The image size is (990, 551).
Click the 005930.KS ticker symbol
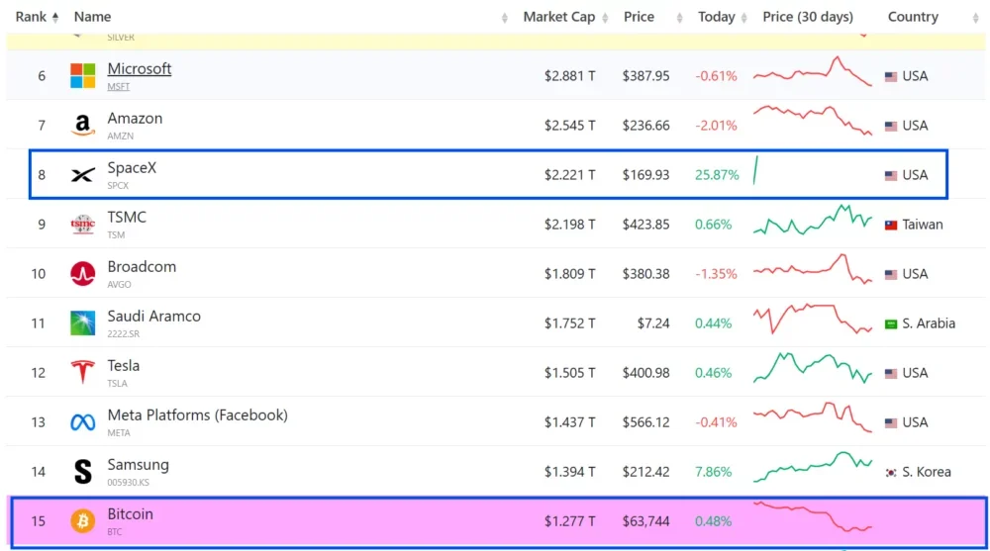tap(128, 482)
